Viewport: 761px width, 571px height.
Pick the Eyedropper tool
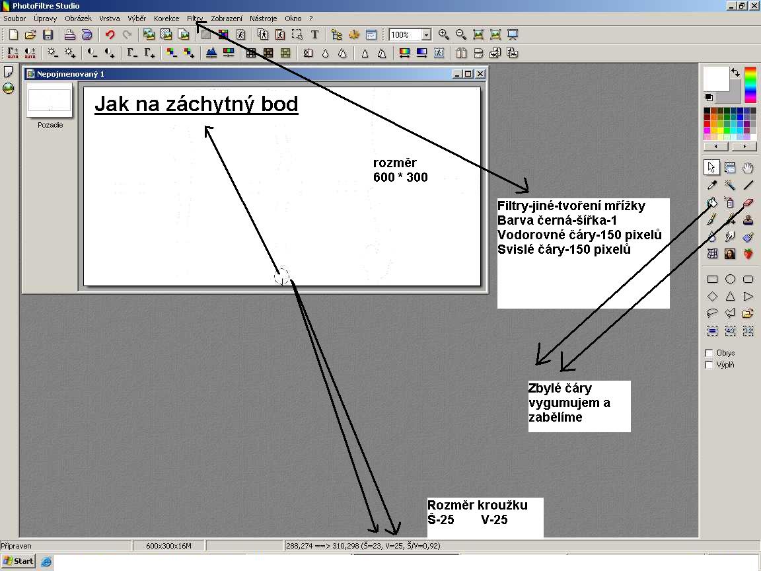tap(712, 185)
